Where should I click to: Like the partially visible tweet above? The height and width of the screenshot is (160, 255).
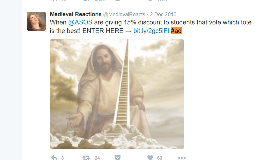[150, 1]
